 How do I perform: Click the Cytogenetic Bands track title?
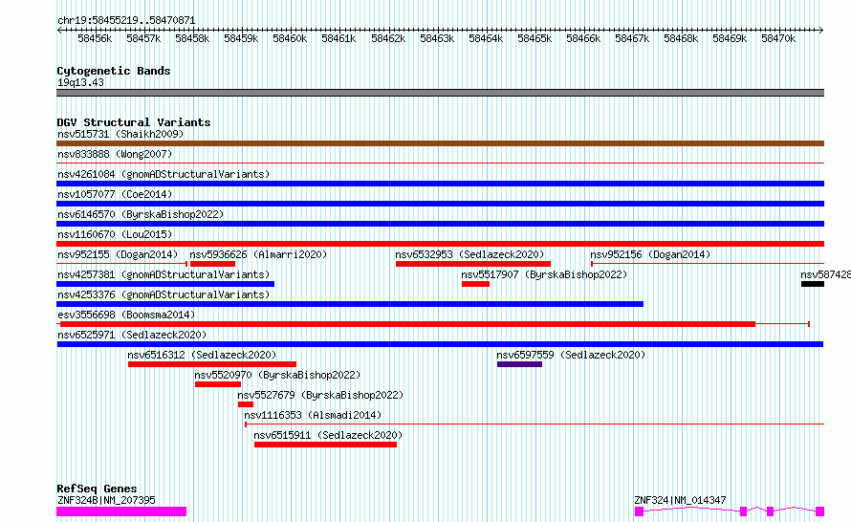(114, 71)
